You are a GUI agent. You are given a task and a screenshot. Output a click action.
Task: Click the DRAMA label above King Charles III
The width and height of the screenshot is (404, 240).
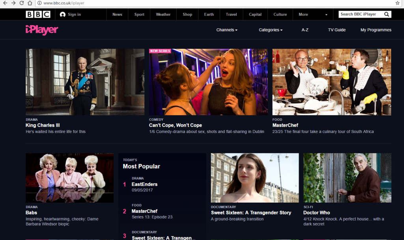[32, 120]
